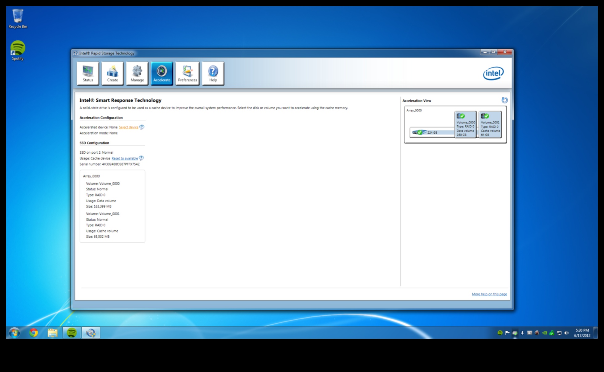604x372 pixels.
Task: Open the Status toolbar section
Action: tap(88, 73)
